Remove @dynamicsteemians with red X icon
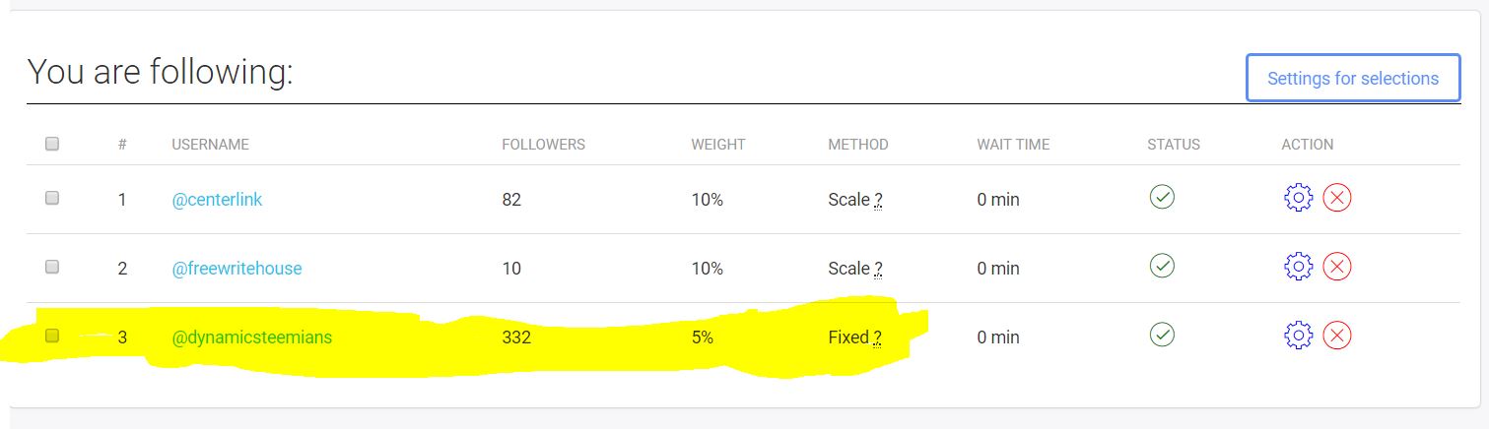This screenshot has width=1489, height=429. 1336,336
